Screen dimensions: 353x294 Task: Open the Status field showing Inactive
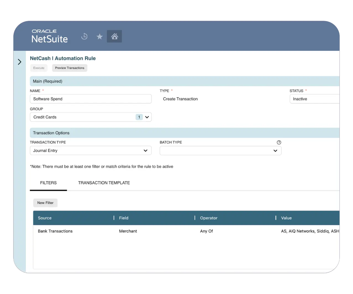pos(315,99)
